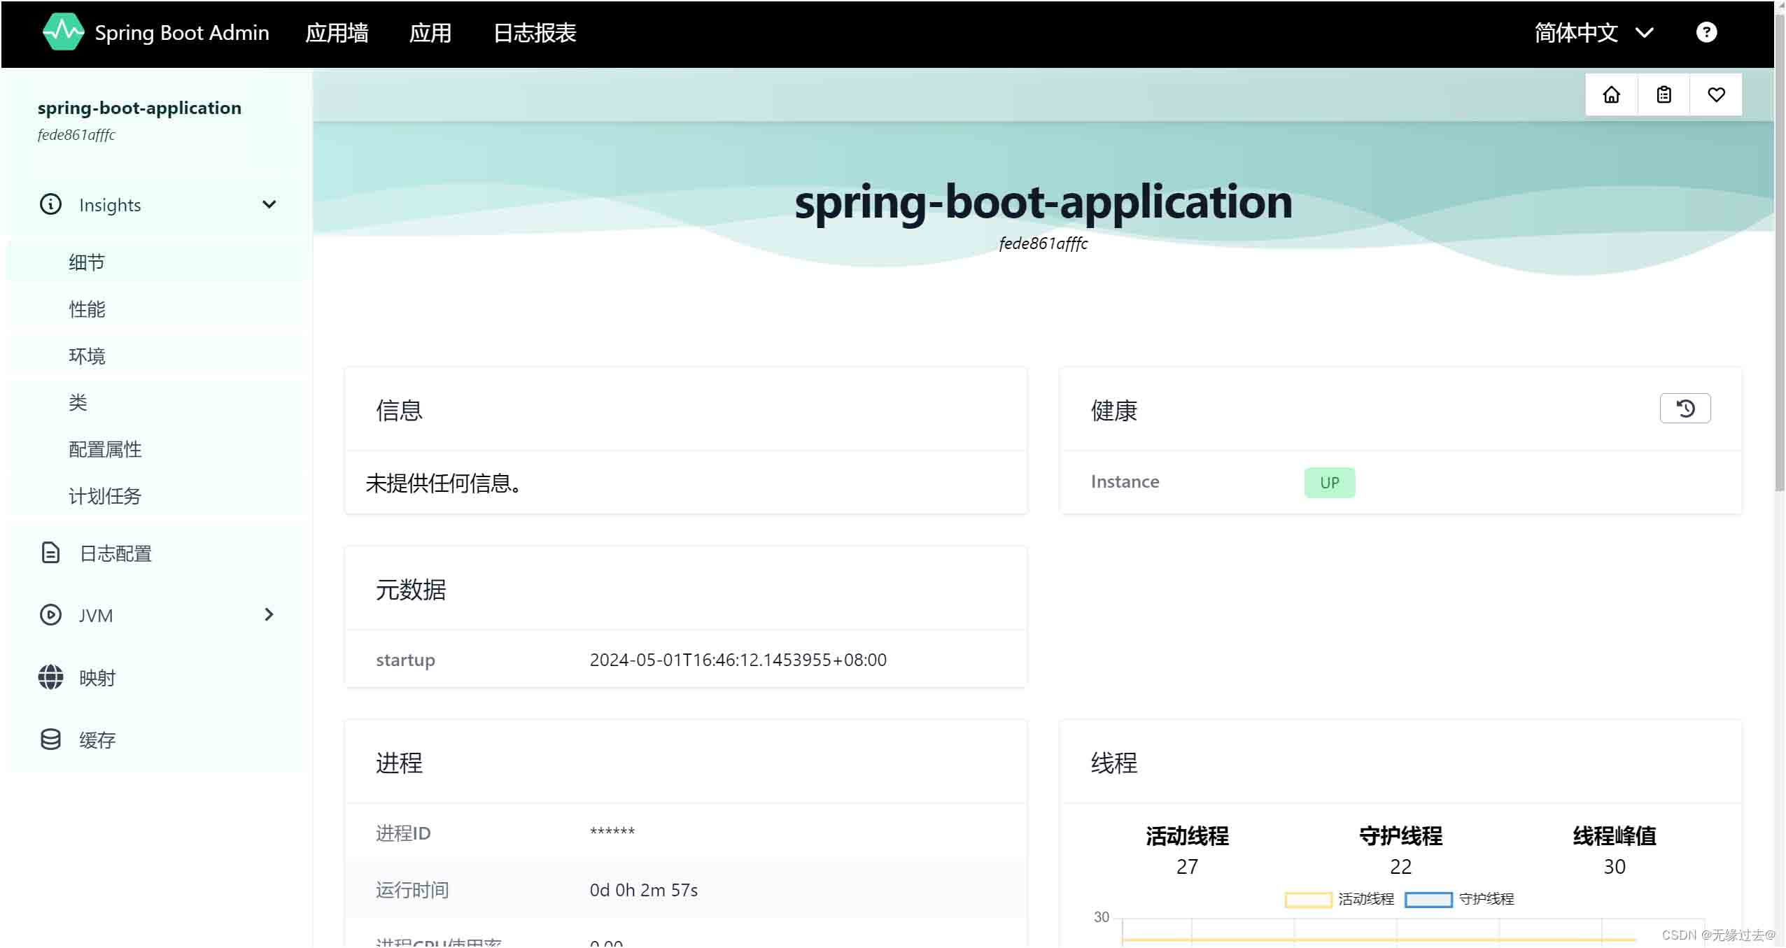The width and height of the screenshot is (1786, 948).
Task: Collapse the Insights section chevron
Action: (x=269, y=204)
